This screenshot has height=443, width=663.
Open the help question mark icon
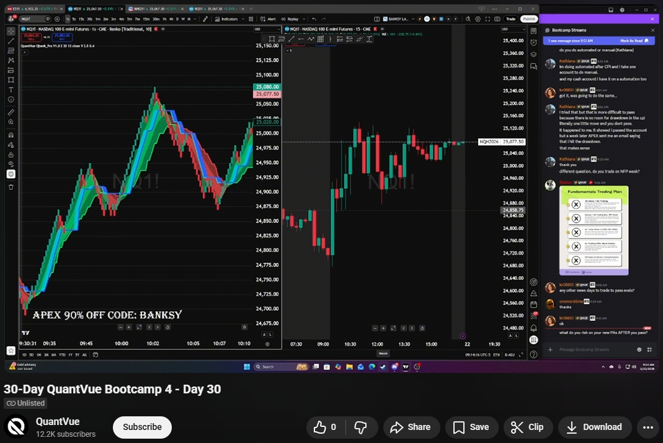(x=533, y=354)
